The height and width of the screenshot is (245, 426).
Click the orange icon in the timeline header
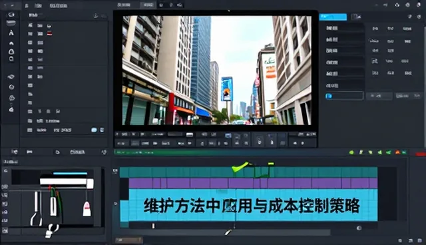click(397, 152)
